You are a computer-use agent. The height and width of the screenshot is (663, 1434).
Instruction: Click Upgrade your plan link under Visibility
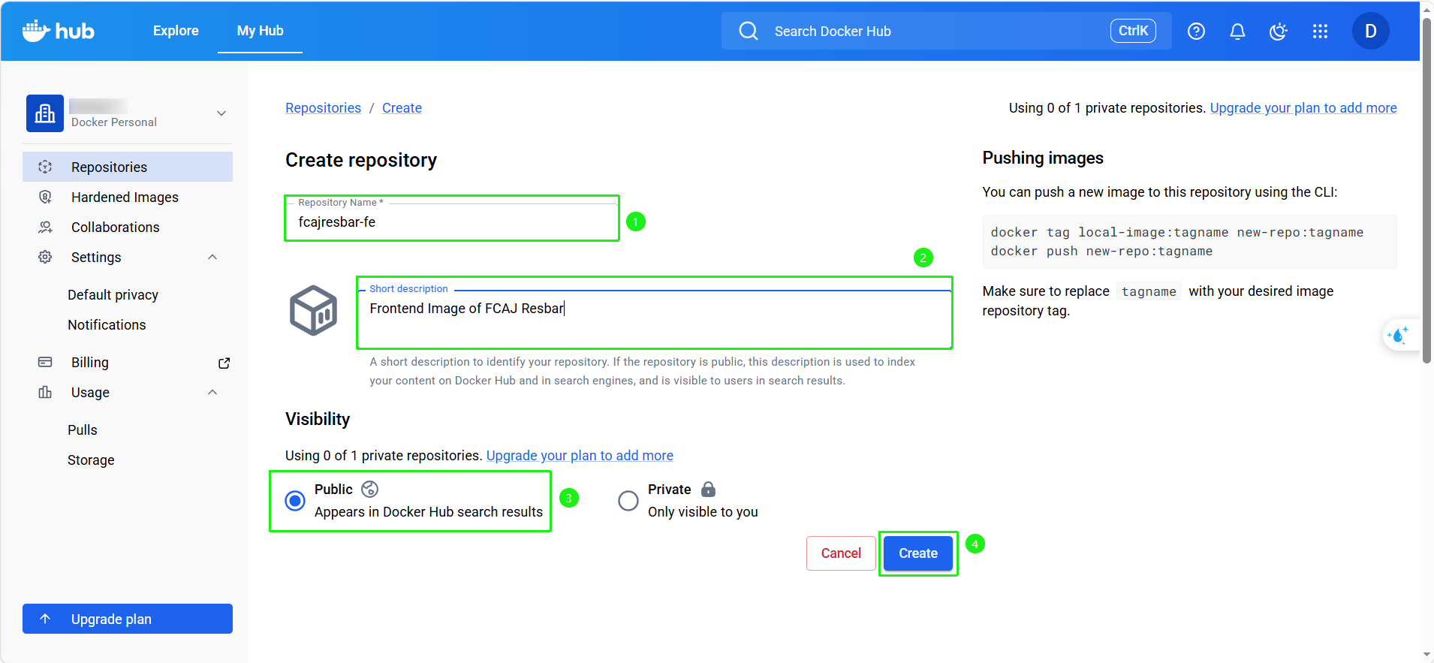click(580, 455)
